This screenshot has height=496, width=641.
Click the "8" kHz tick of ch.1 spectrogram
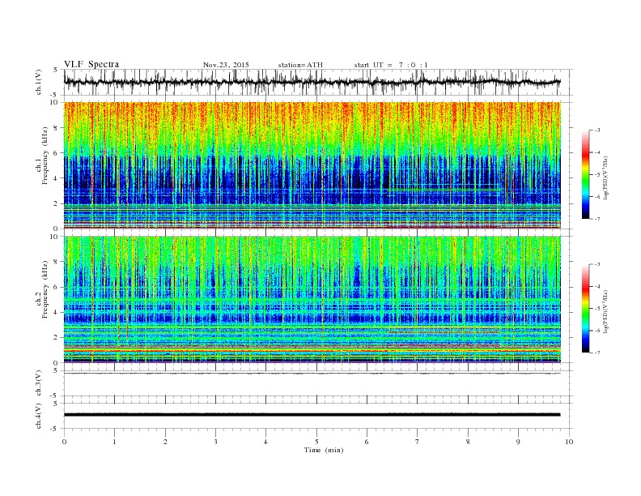point(56,128)
